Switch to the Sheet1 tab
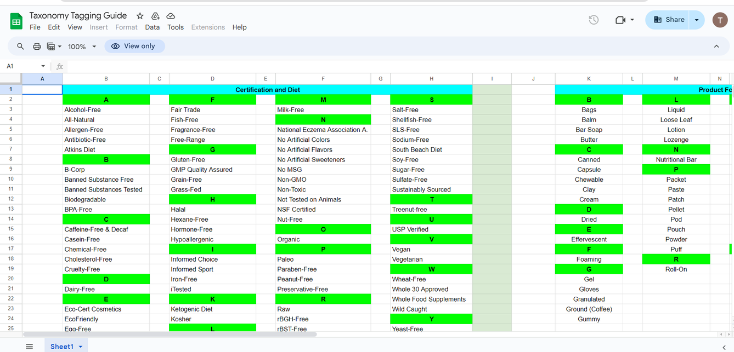 coord(62,347)
